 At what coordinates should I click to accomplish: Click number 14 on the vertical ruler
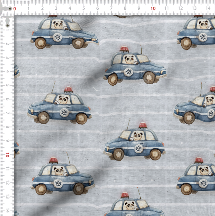click(8, 210)
